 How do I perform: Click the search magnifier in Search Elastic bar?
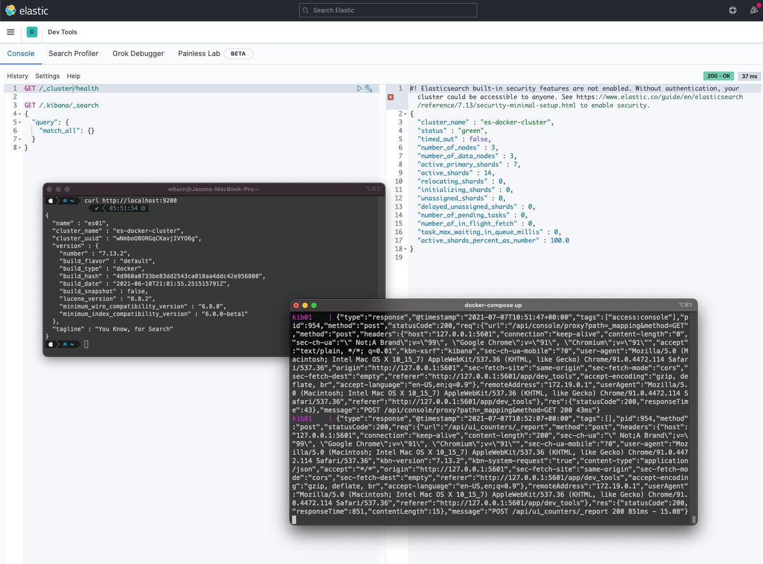[306, 10]
